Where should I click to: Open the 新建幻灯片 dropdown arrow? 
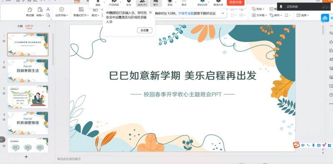coord(87,15)
